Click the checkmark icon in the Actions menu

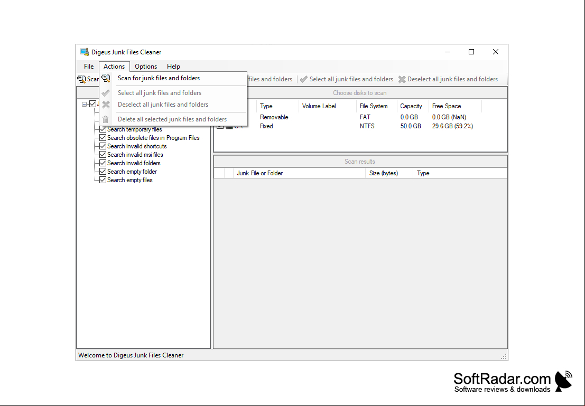(x=106, y=93)
